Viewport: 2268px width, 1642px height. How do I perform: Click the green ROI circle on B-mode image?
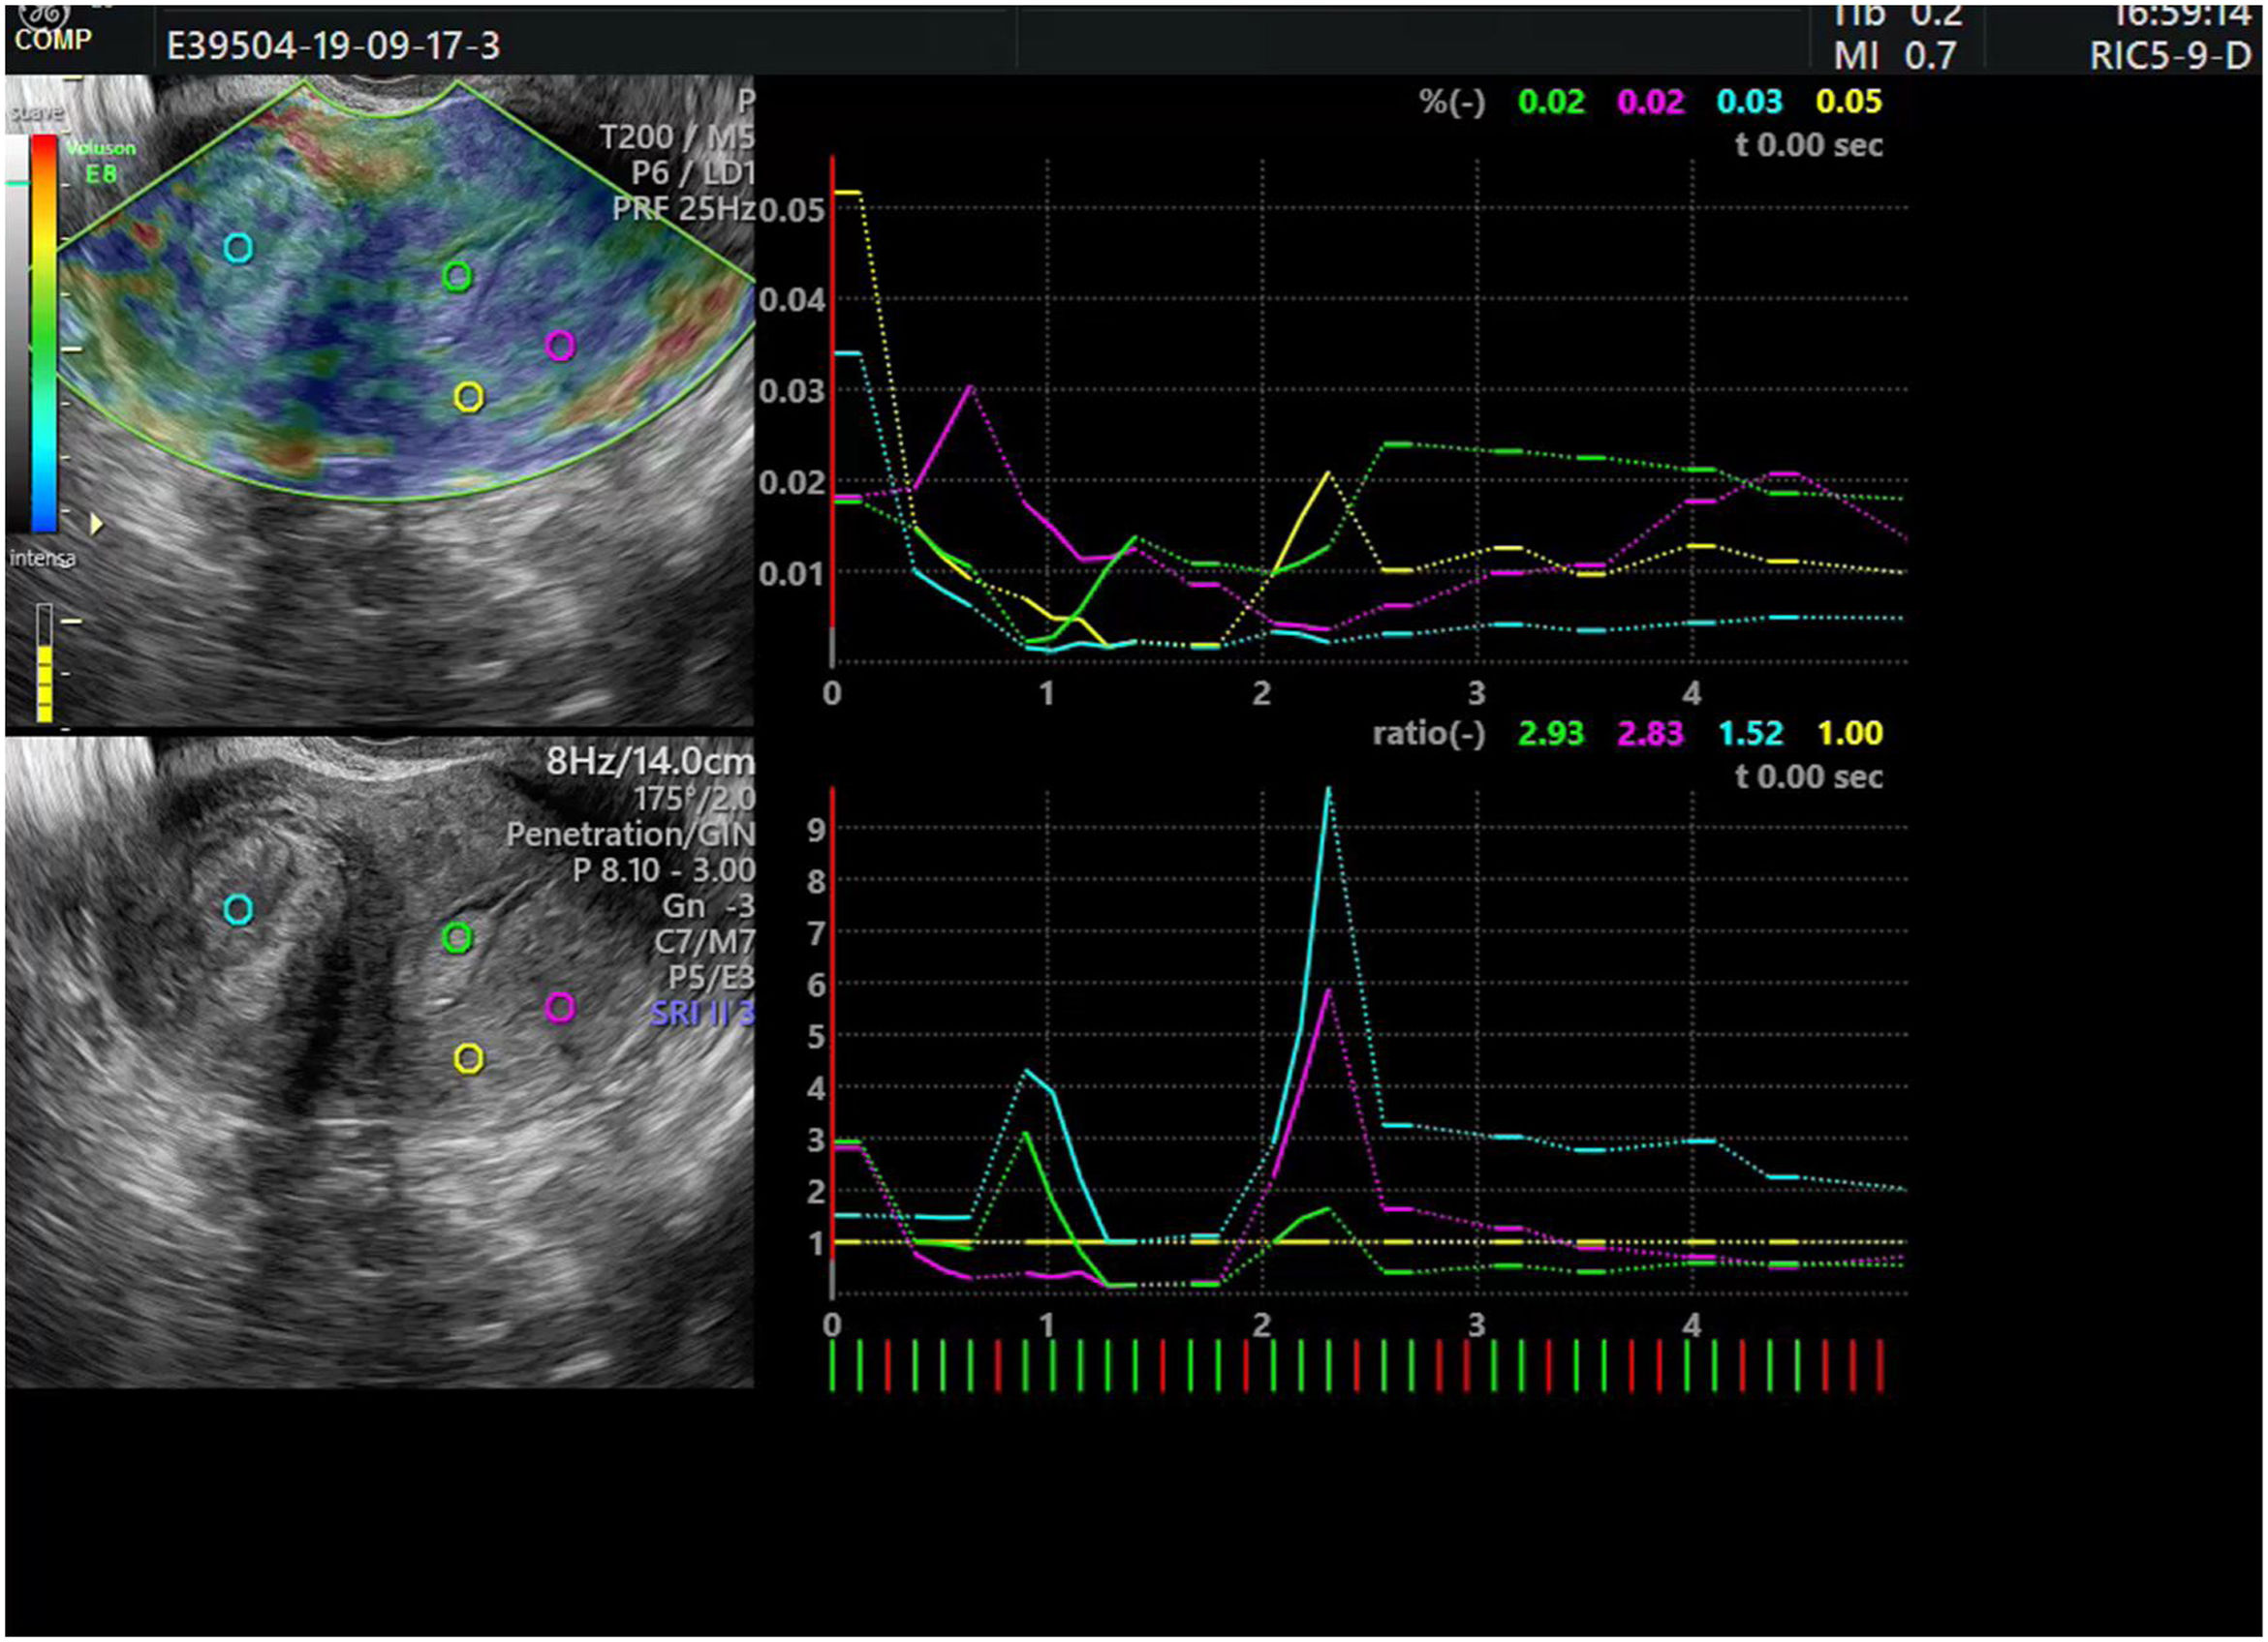pyautogui.click(x=457, y=937)
